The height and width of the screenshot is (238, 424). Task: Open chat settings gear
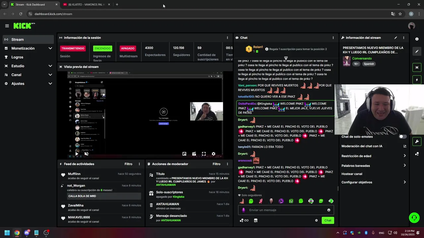(x=316, y=220)
